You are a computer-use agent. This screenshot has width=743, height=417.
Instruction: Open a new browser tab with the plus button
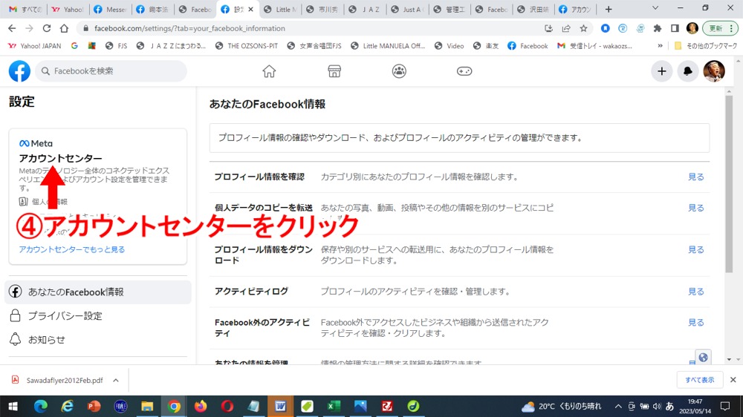pyautogui.click(x=609, y=9)
